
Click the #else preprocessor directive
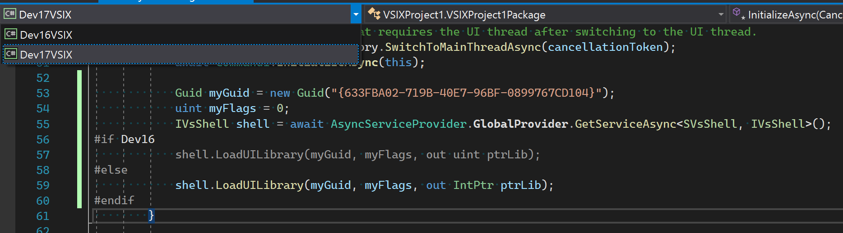(111, 170)
